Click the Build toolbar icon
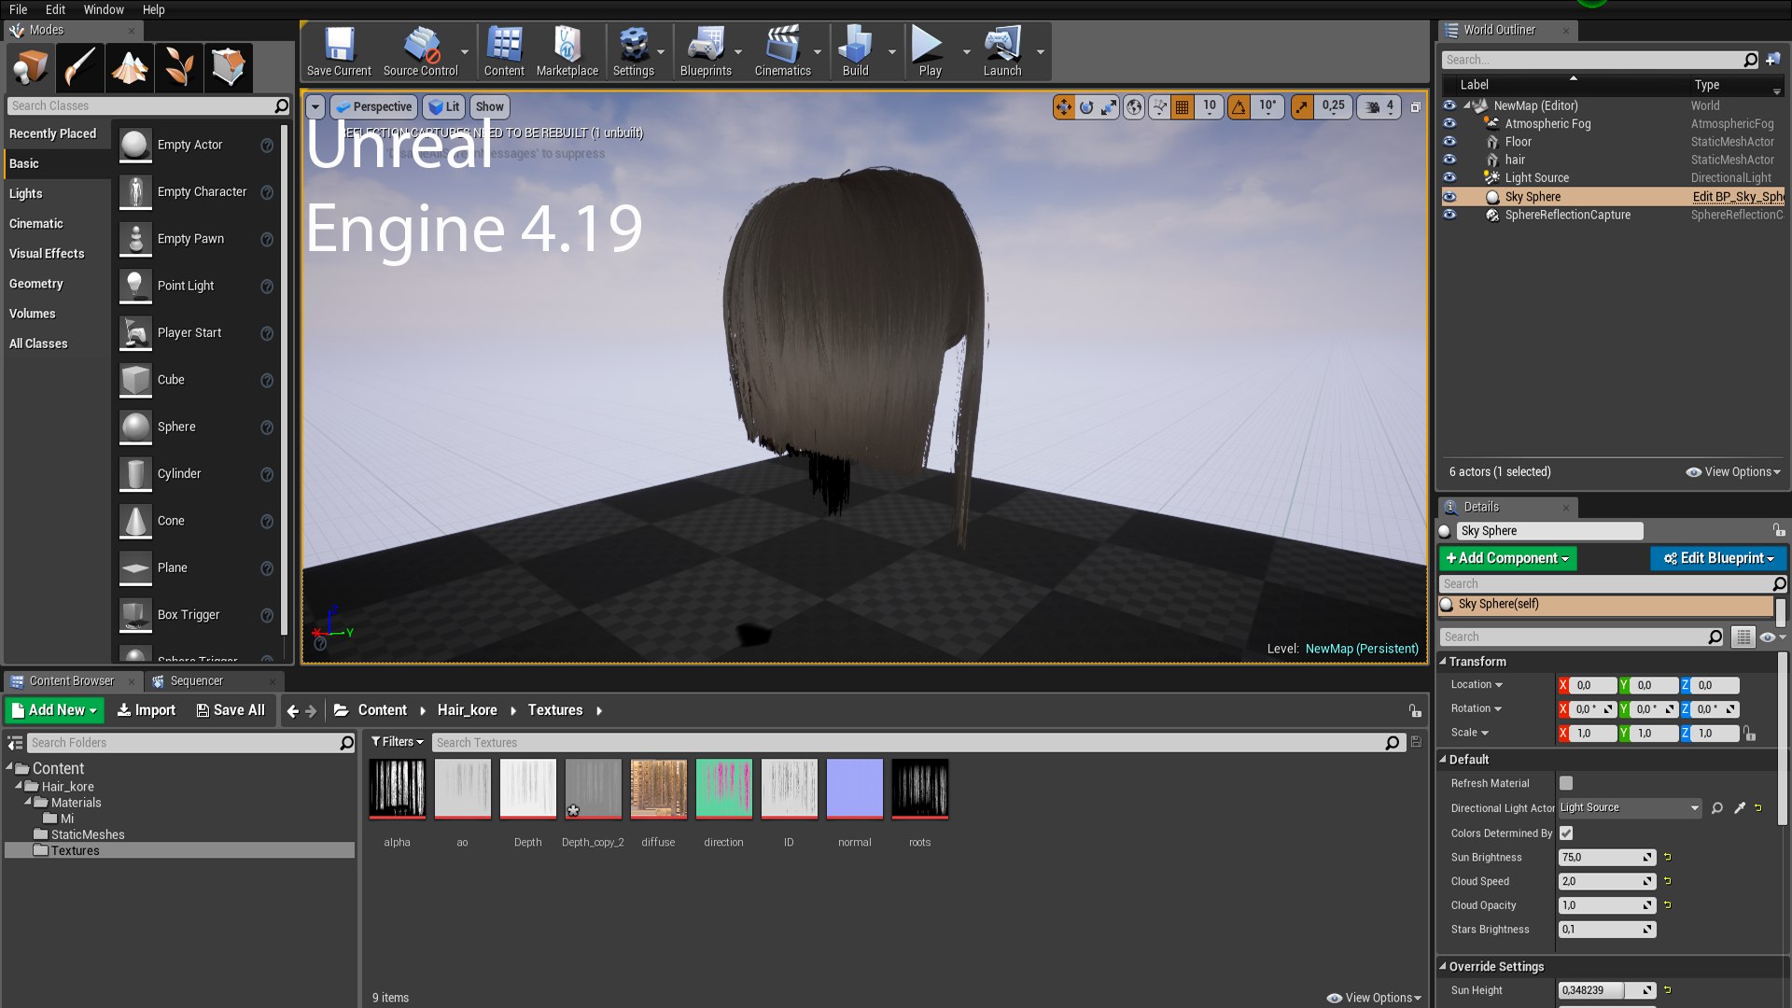The height and width of the screenshot is (1008, 1792). [855, 51]
